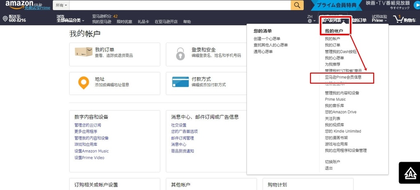
Task: Click the padlock icon for 登录和安全
Action: tap(180, 54)
